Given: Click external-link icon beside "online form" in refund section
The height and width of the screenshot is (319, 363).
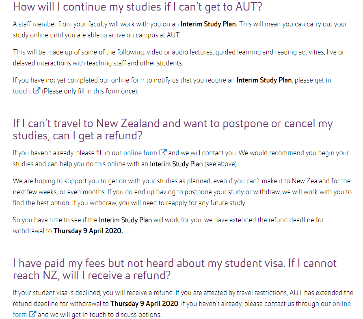Looking at the screenshot, I should pos(163,152).
